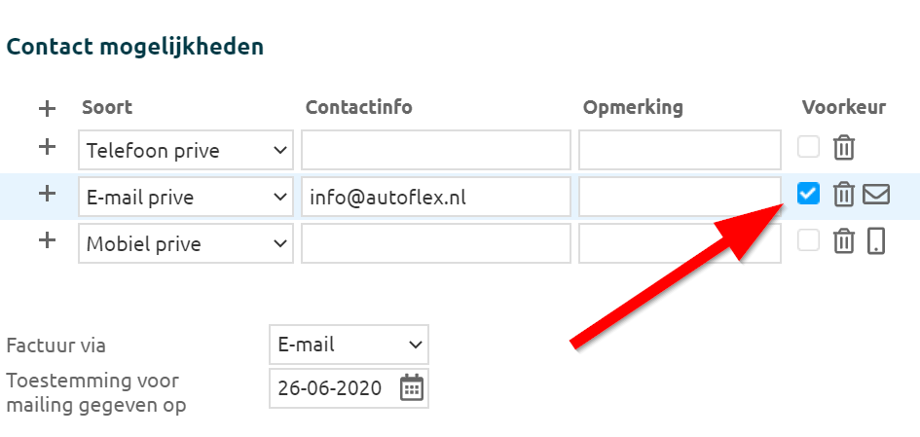
Task: Open the E-mail prive type dropdown
Action: click(185, 198)
